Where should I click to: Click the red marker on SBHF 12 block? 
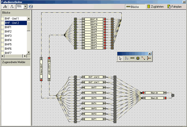(x=105, y=19)
